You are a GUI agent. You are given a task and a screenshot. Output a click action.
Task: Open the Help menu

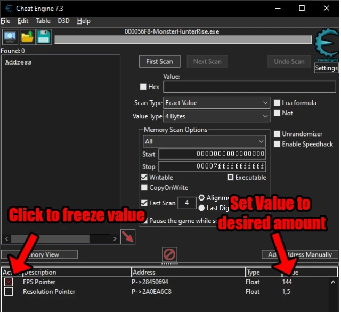(84, 21)
